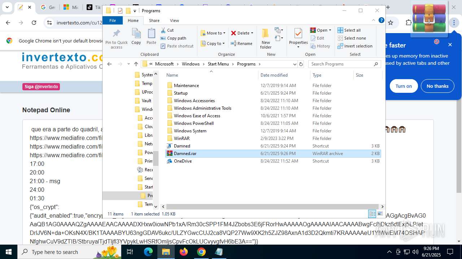The image size is (462, 259).
Task: Go back in Explorer navigation
Action: coord(110,64)
